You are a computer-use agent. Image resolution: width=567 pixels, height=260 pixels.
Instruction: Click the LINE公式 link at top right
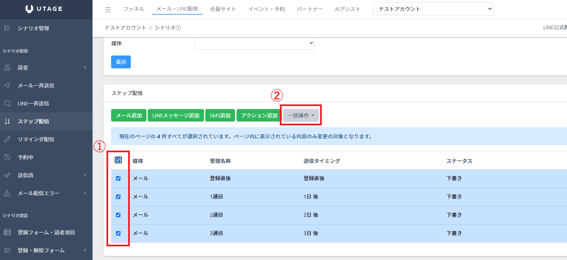pyautogui.click(x=555, y=28)
